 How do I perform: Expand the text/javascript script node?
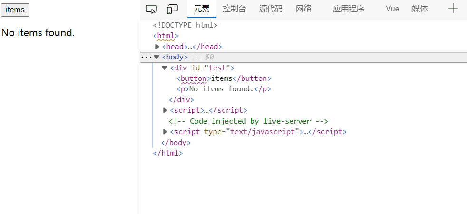click(165, 132)
